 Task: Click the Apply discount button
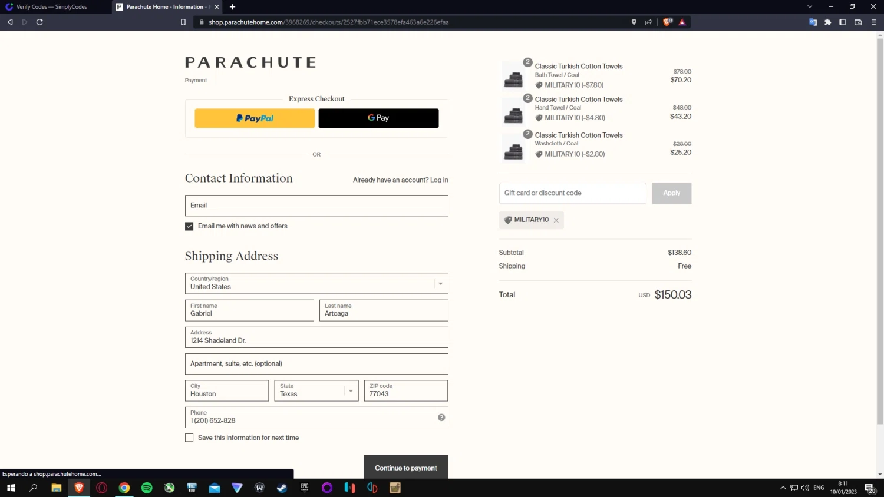(x=671, y=193)
